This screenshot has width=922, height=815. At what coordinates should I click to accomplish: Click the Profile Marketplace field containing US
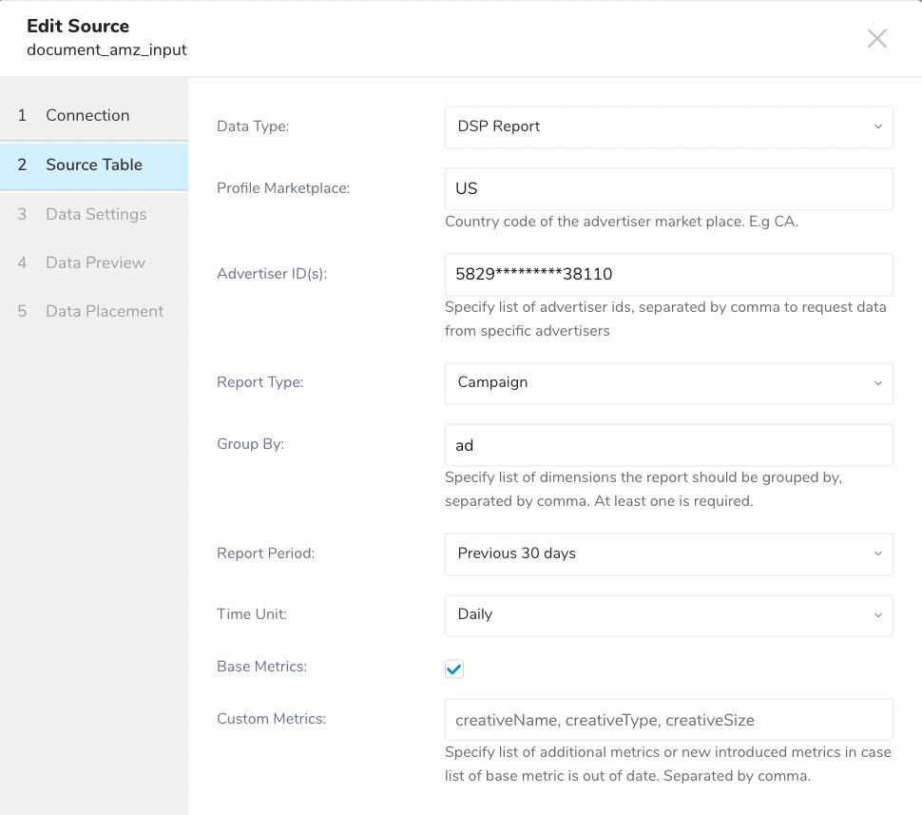tap(668, 188)
